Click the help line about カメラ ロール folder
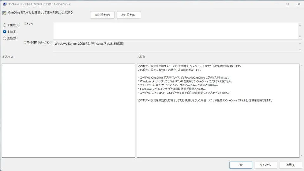304x171 pixels. click(184, 93)
